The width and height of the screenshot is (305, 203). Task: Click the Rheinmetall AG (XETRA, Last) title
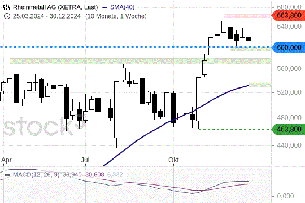55,7
